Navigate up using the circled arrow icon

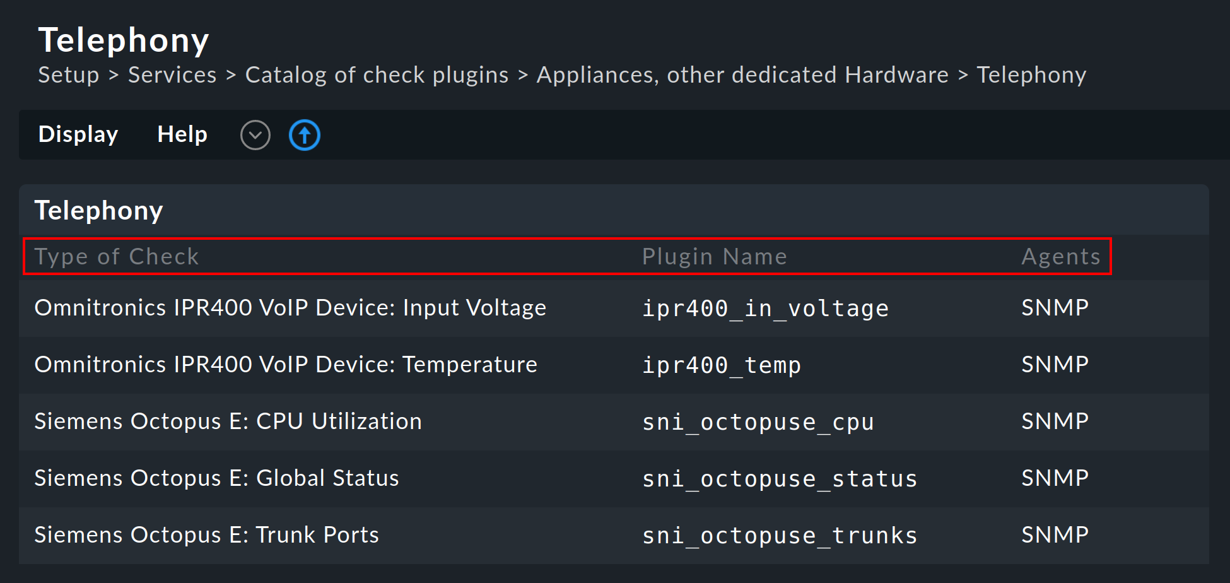pos(304,134)
